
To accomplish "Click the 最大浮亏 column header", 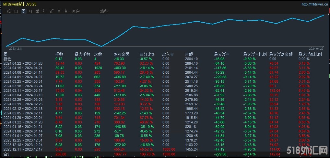I will pyautogui.click(x=222, y=54).
